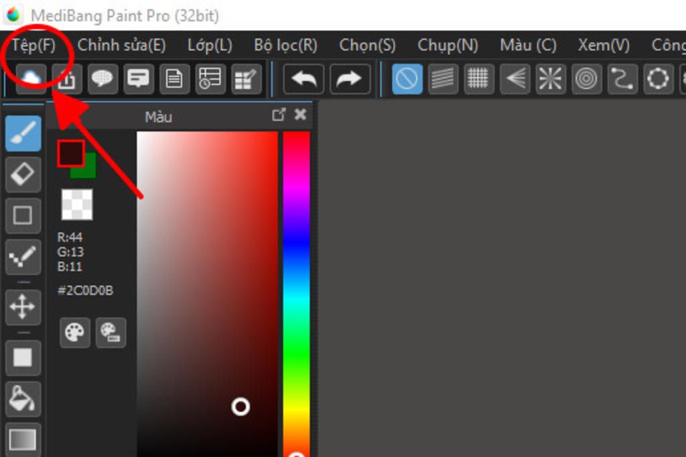686x457 pixels.
Task: Click the palette with bar icon
Action: click(111, 333)
